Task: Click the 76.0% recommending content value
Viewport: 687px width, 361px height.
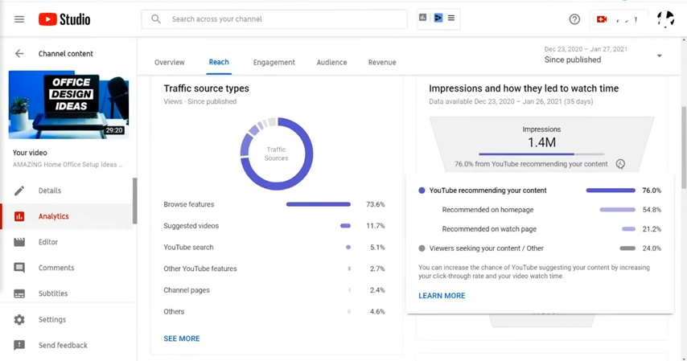Action: coord(652,191)
